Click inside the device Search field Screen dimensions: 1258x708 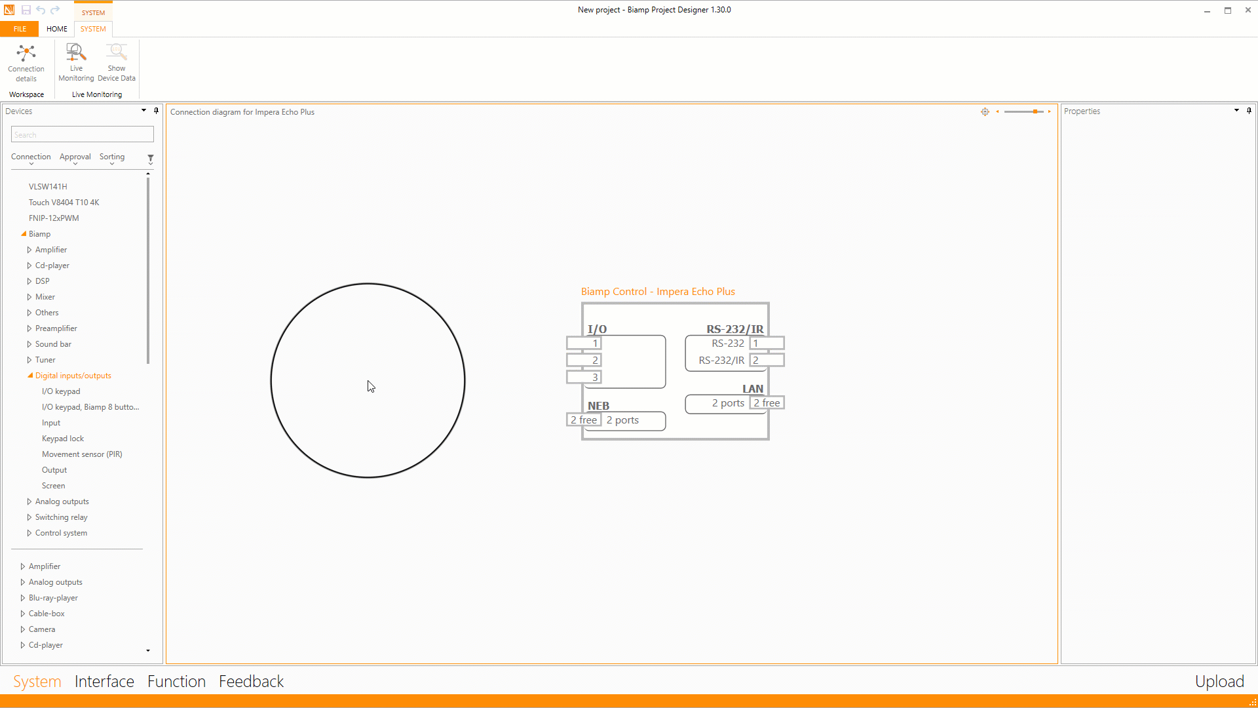click(81, 134)
